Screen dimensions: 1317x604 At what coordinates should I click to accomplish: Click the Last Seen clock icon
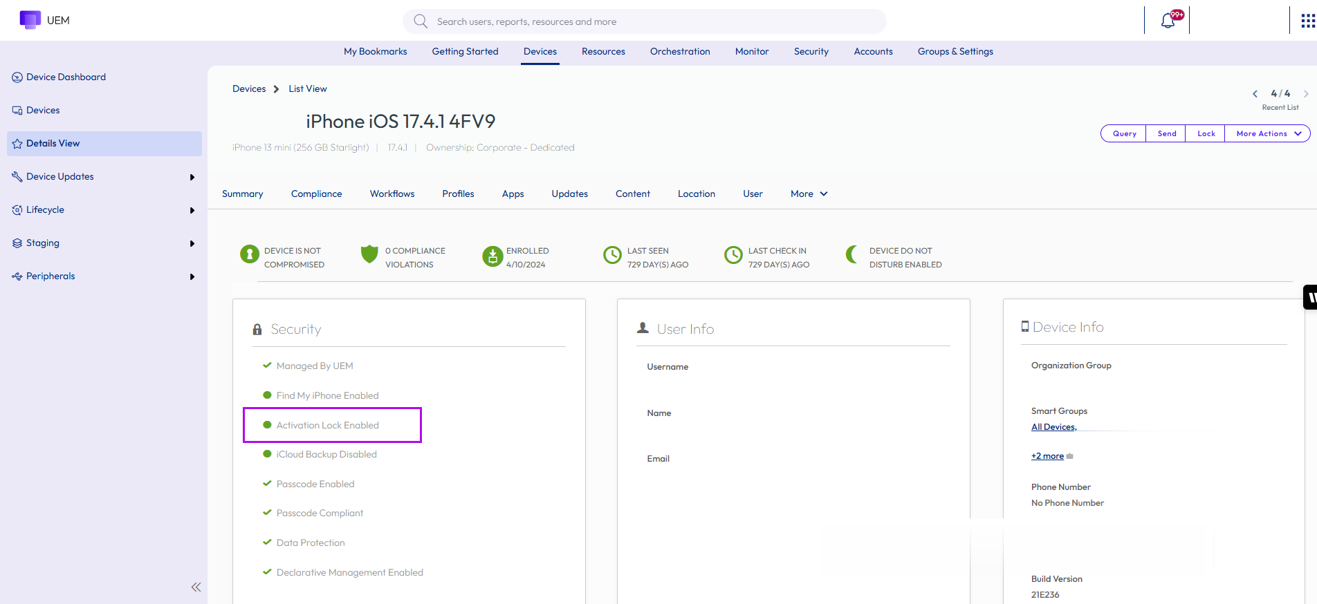(x=613, y=255)
